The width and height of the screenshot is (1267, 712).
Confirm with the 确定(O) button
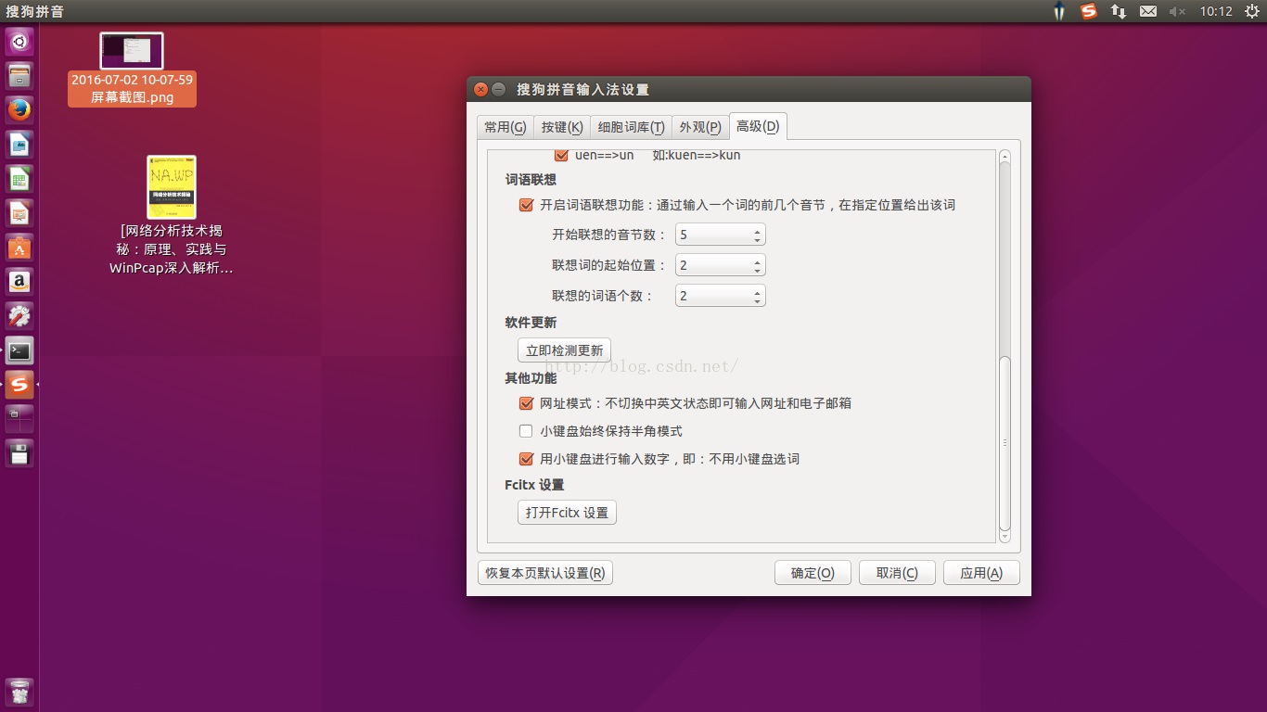[813, 573]
